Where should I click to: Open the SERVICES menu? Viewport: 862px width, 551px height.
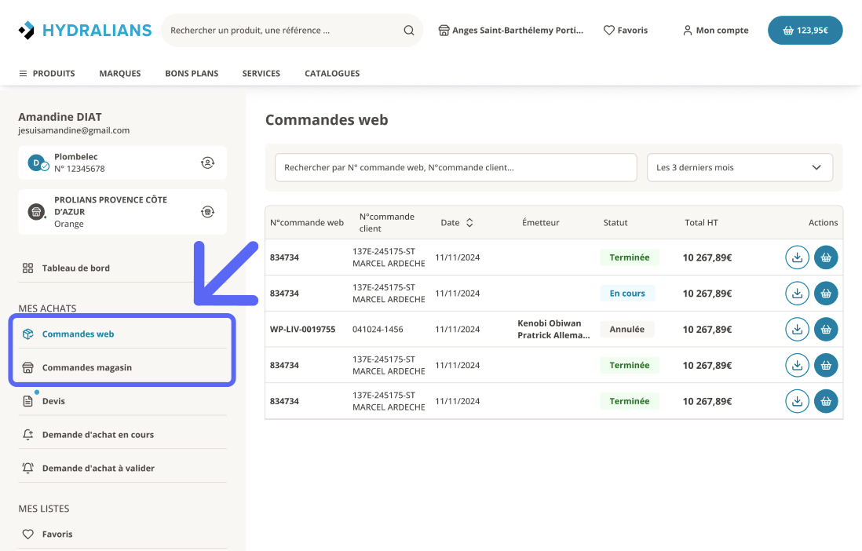click(x=261, y=73)
